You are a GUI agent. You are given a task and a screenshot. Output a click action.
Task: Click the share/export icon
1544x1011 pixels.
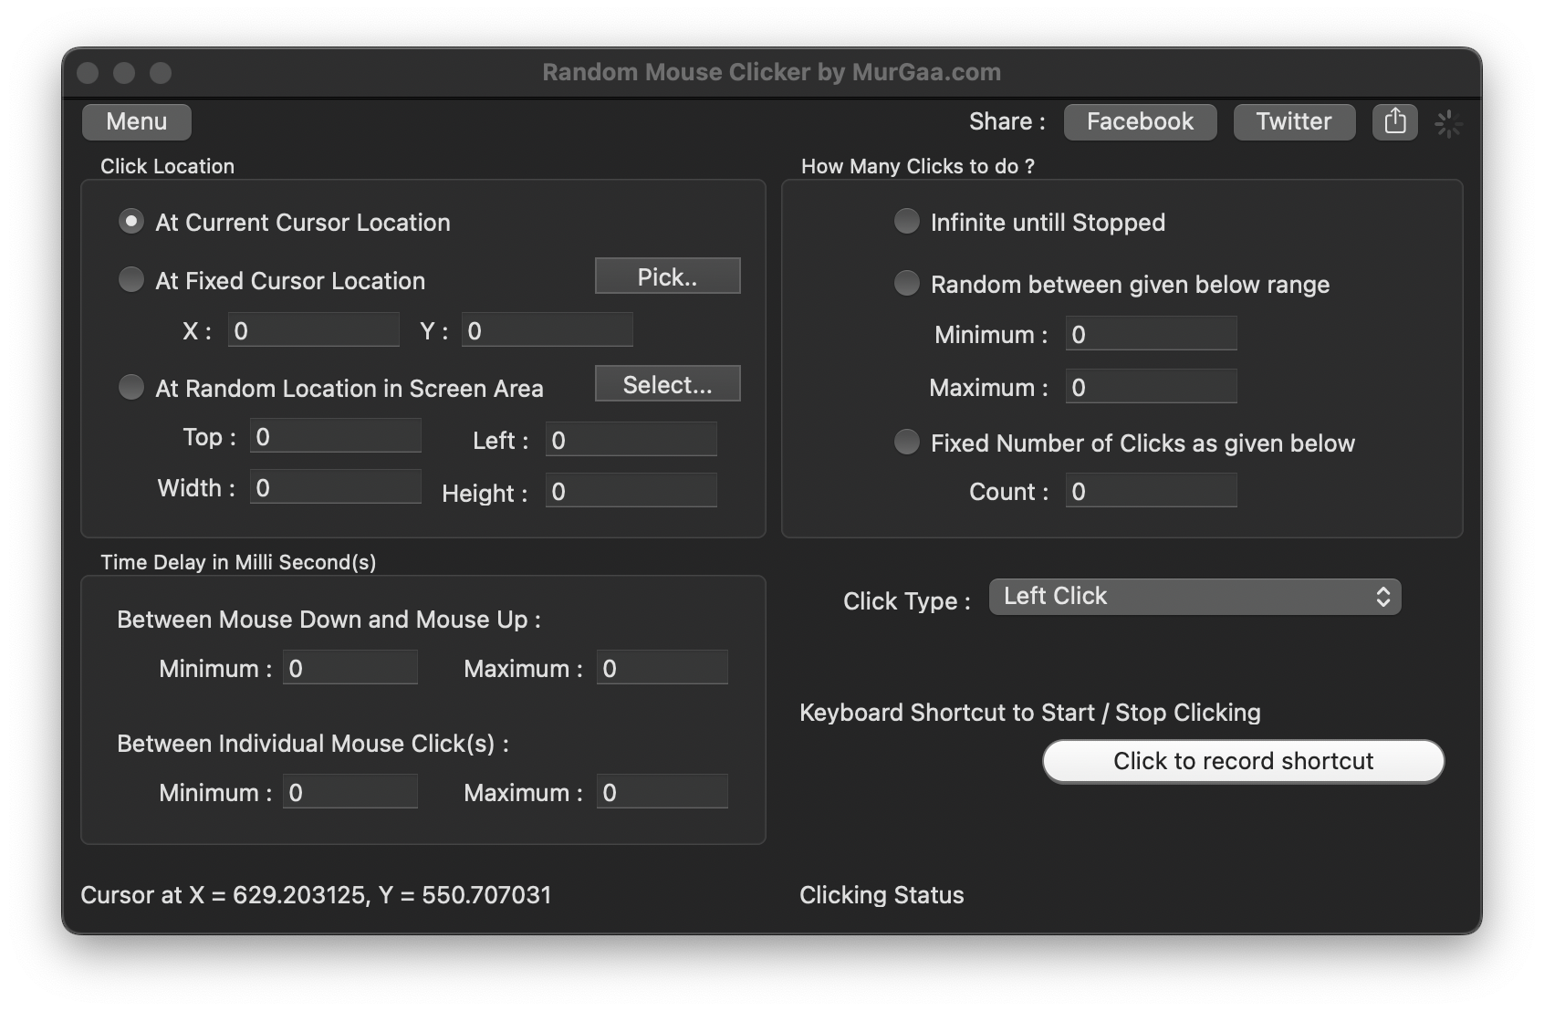point(1394,121)
